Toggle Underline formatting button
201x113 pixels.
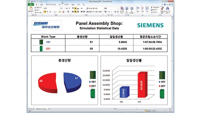point(50,12)
